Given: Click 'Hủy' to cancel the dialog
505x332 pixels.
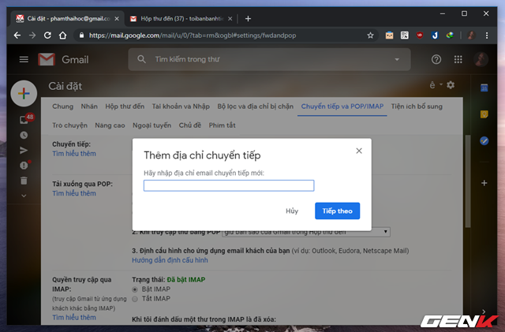Looking at the screenshot, I should (x=292, y=211).
